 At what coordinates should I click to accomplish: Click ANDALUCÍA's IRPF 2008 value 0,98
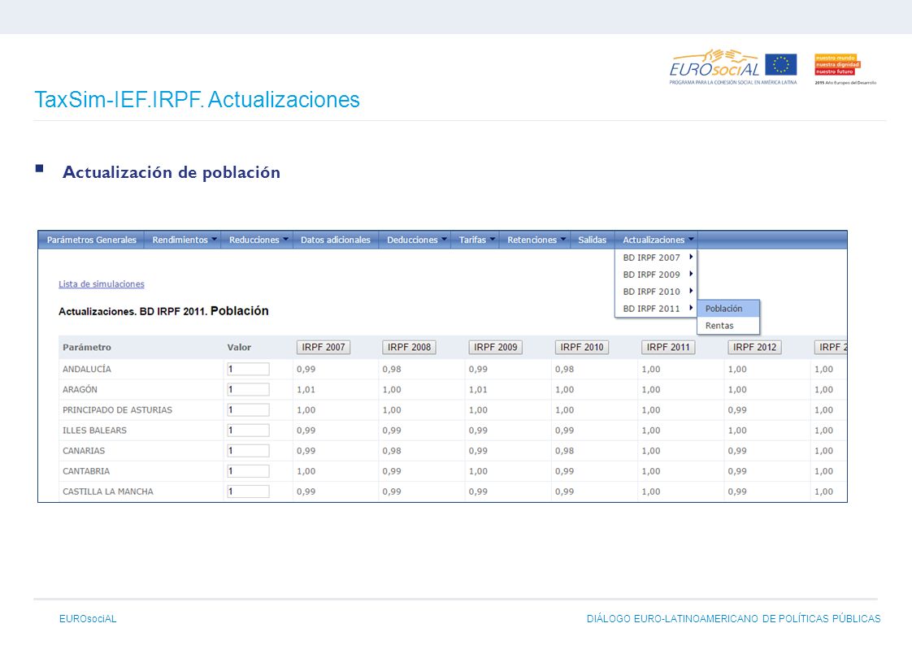point(392,369)
